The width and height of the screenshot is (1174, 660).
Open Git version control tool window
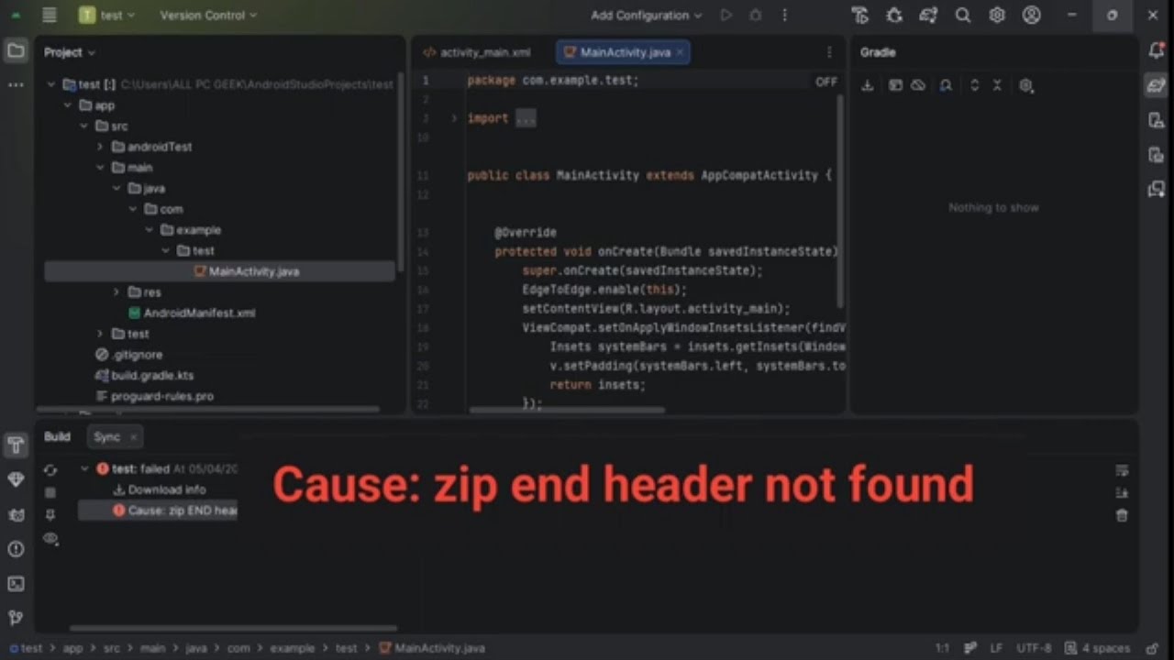(x=16, y=618)
